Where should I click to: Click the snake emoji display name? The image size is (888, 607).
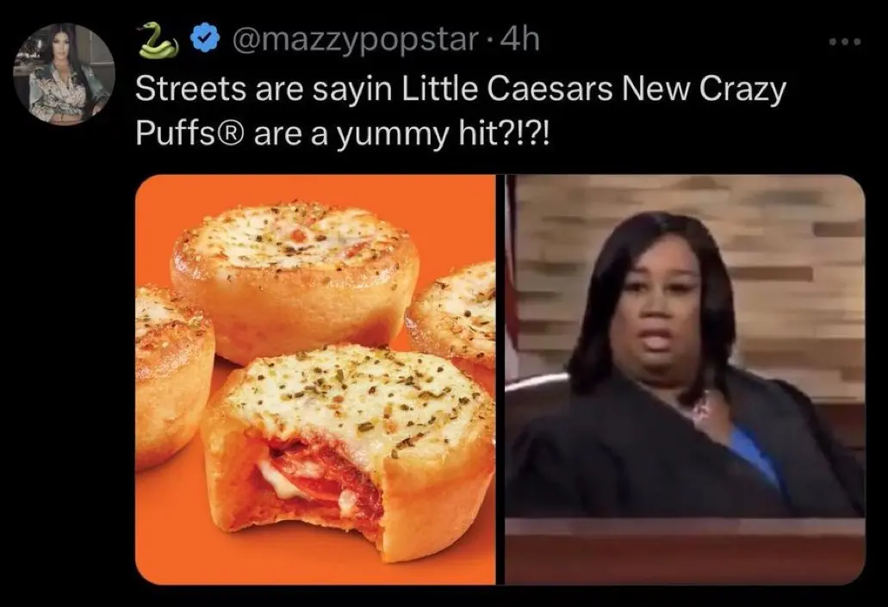pyautogui.click(x=158, y=40)
